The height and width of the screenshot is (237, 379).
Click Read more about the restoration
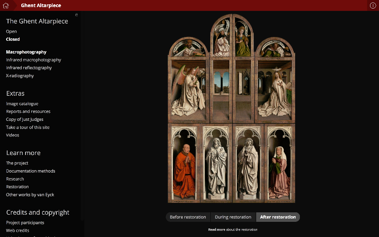tap(233, 229)
